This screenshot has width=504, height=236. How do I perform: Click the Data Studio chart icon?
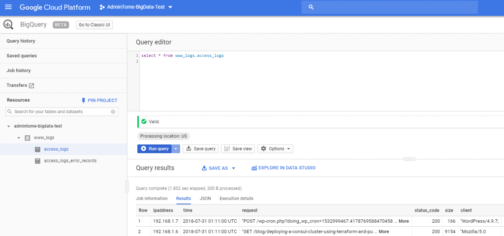point(254,168)
